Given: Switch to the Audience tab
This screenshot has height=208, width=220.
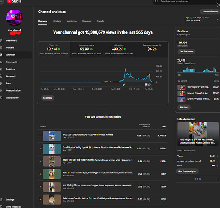Looking at the screenshot, I should point(72,21).
